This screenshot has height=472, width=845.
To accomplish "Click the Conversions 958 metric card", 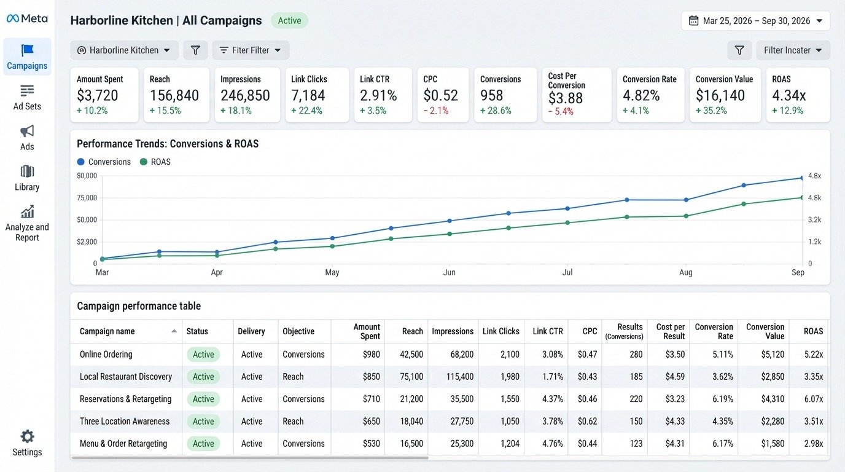I will (x=505, y=95).
